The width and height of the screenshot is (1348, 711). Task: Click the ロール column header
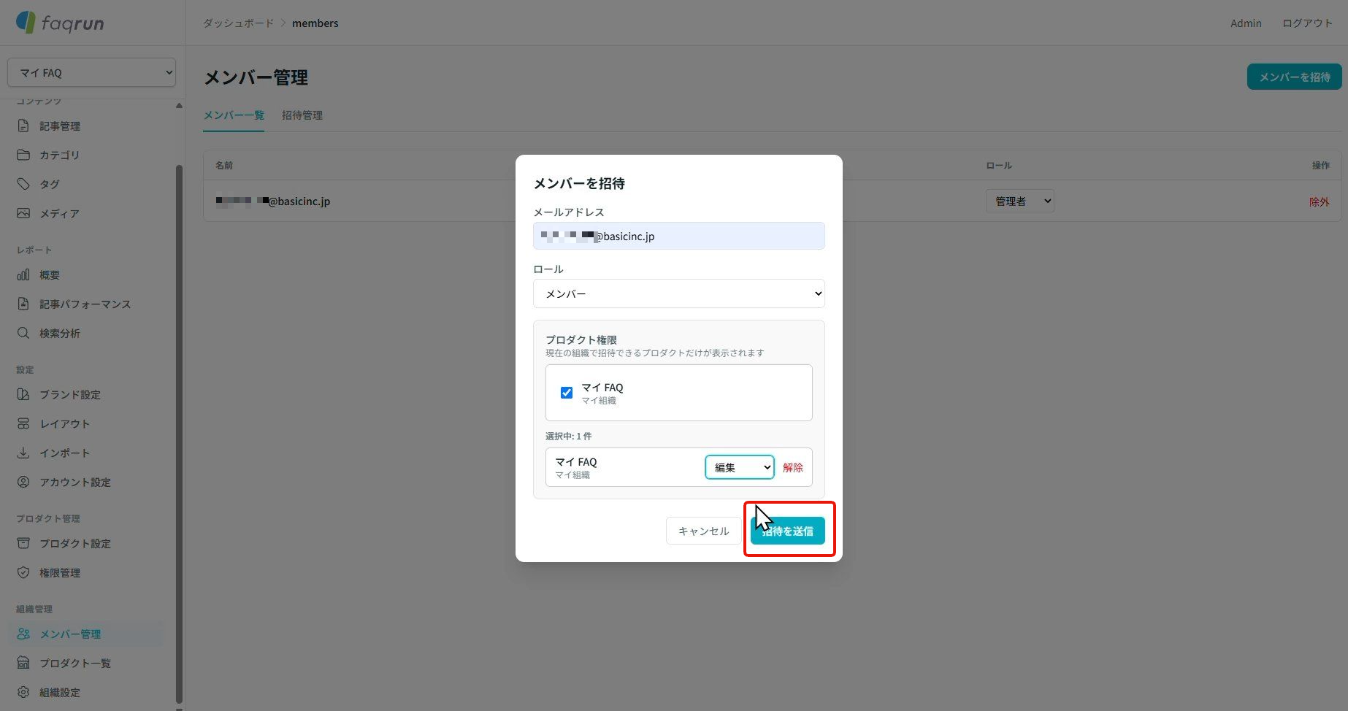pyautogui.click(x=999, y=166)
